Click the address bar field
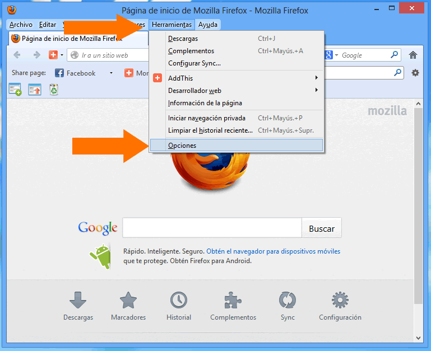Image resolution: width=431 pixels, height=351 pixels. coord(109,55)
